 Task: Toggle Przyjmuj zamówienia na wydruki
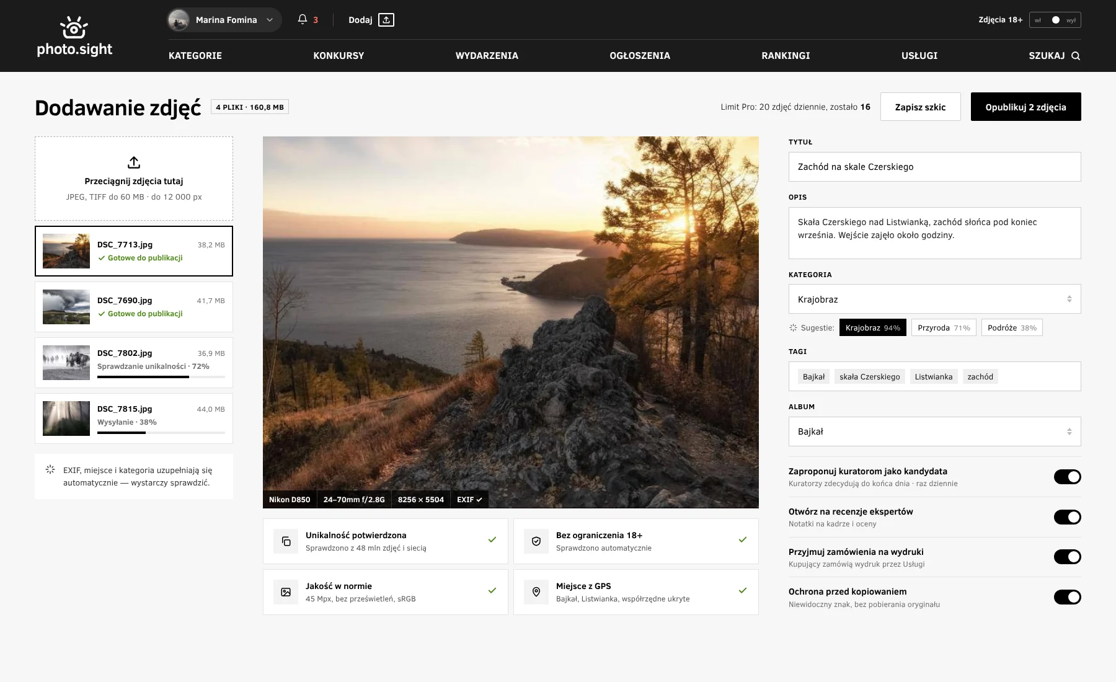1067,557
